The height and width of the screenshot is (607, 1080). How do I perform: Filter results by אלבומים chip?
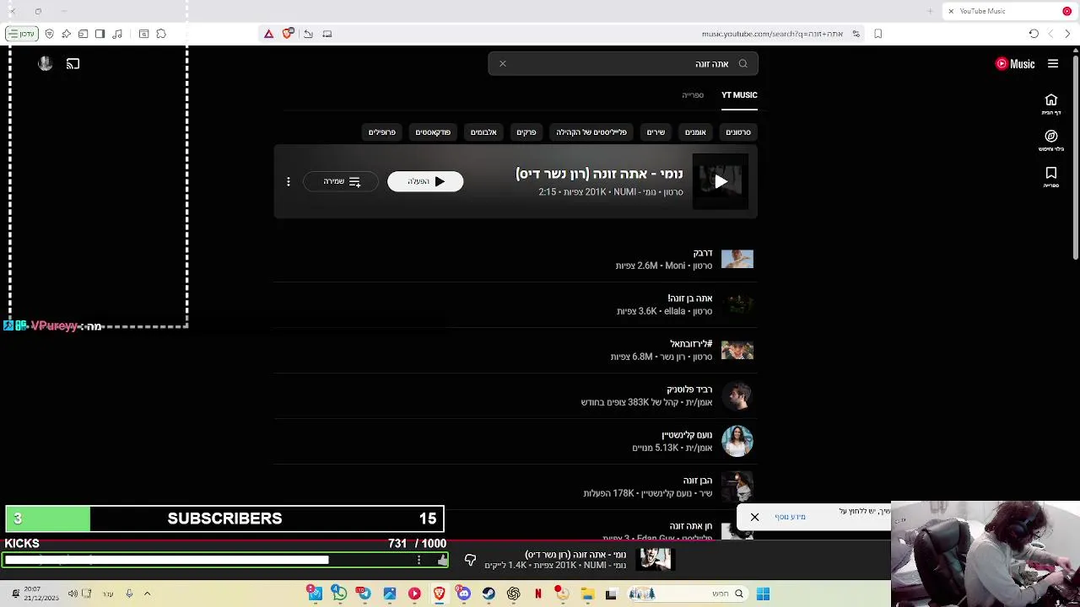click(x=483, y=132)
